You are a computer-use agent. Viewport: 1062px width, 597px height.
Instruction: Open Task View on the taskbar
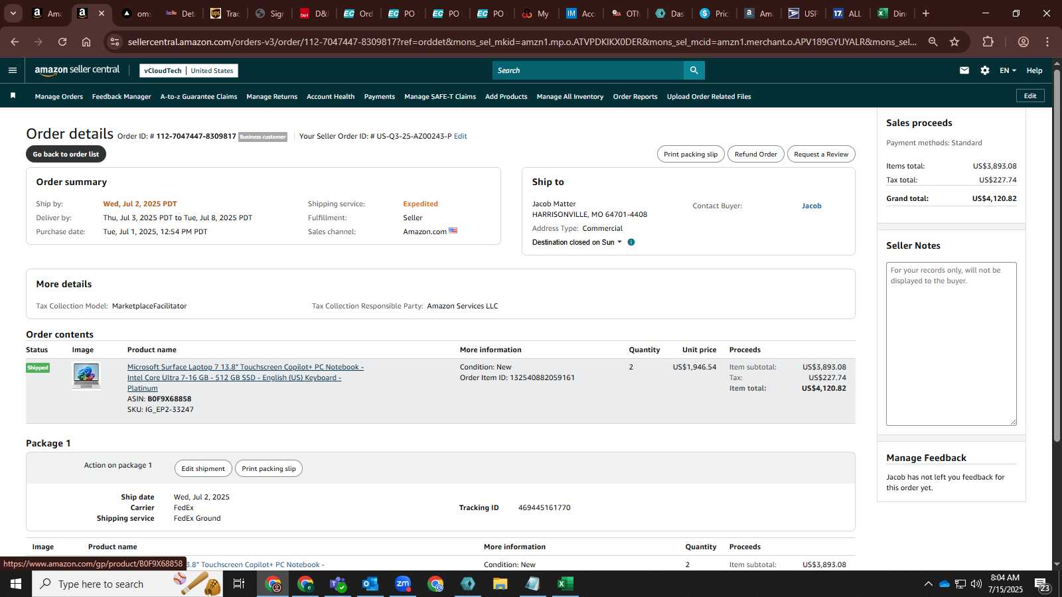(x=239, y=584)
